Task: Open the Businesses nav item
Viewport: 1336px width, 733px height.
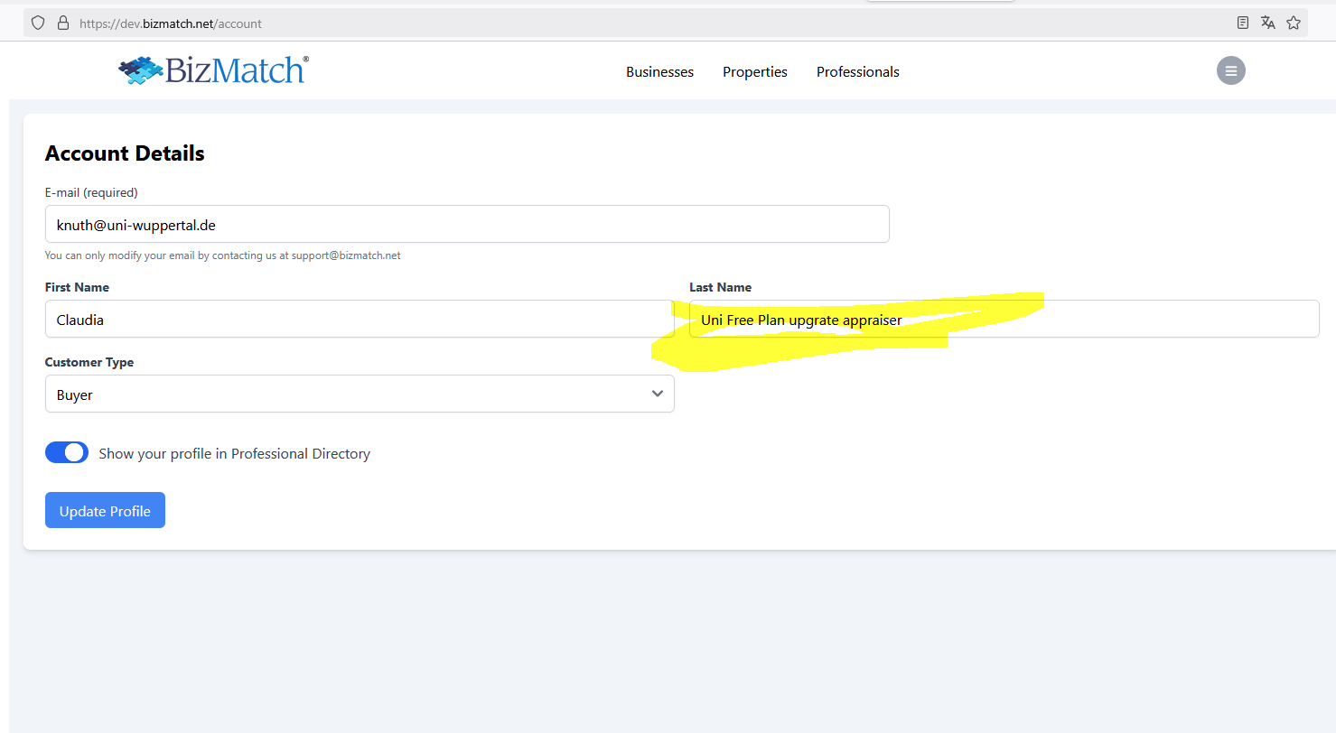Action: [x=659, y=72]
